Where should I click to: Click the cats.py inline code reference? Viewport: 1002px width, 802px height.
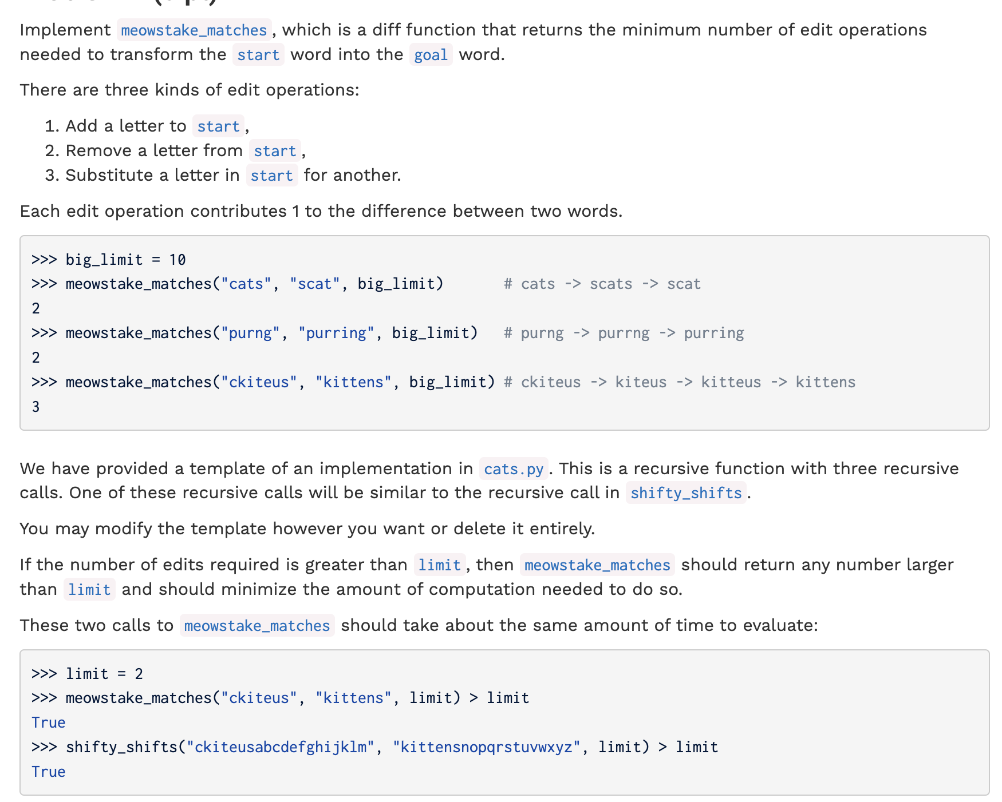coord(514,469)
